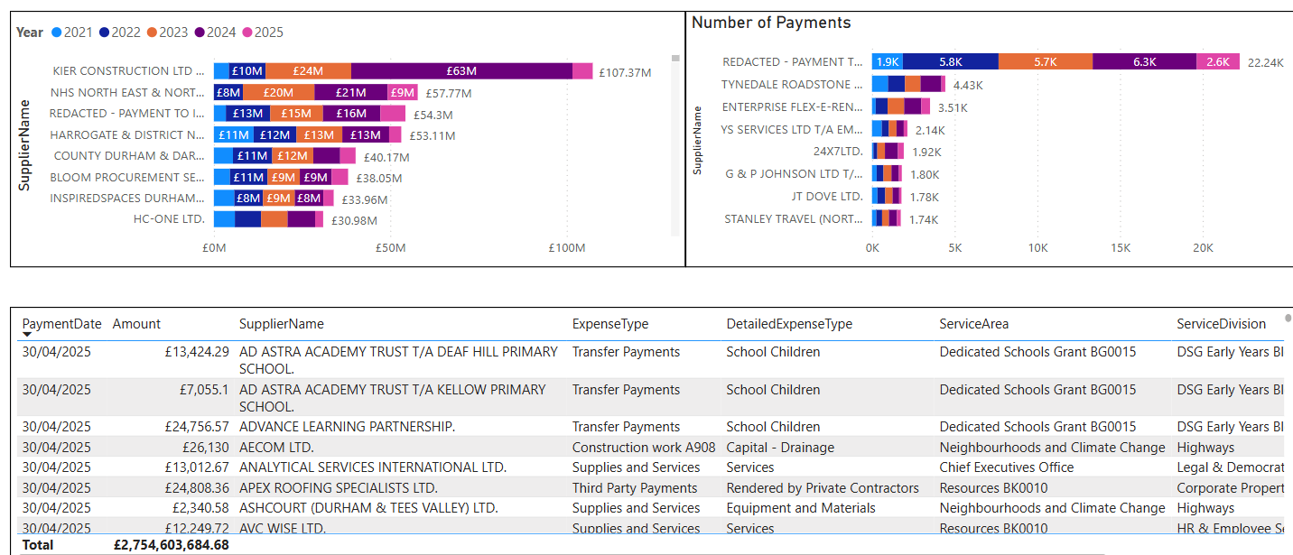
Task: Select the Capital - Drainage cell
Action: click(780, 447)
